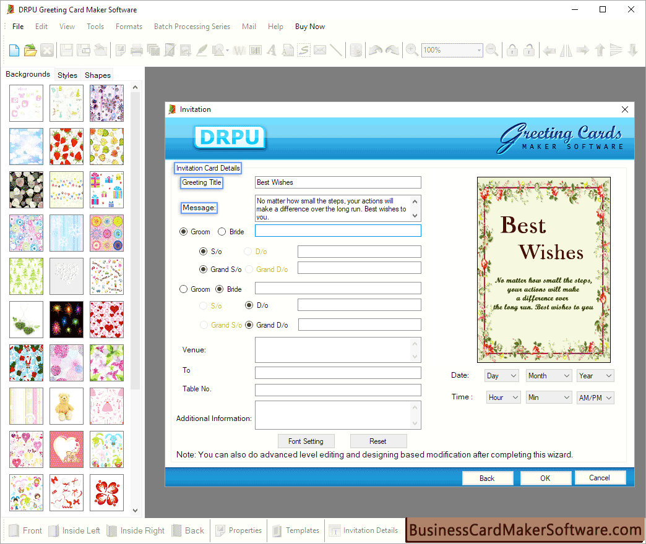646x544 pixels.
Task: Click the Reset button
Action: coord(378,441)
